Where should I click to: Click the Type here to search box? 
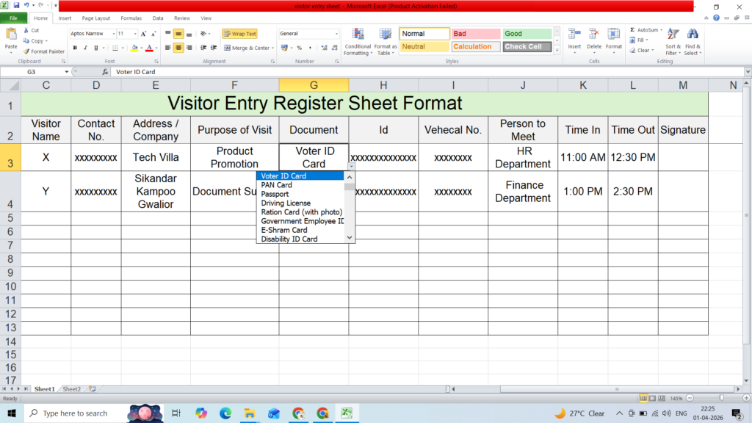pos(75,413)
